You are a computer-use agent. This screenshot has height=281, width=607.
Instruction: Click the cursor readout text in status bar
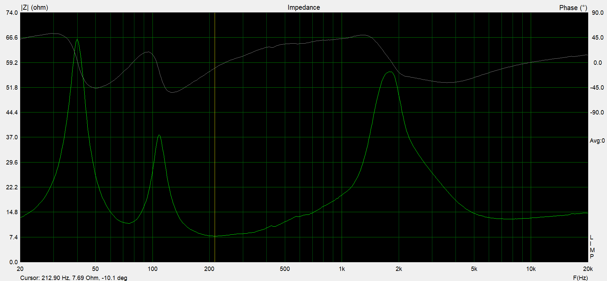tap(74, 278)
